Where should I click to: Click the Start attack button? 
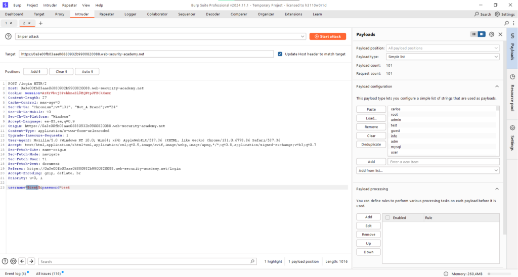click(x=328, y=36)
